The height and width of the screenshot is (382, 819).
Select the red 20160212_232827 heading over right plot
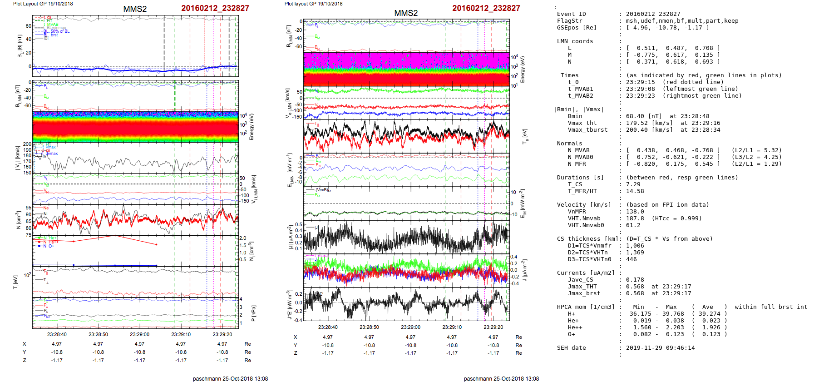[486, 8]
